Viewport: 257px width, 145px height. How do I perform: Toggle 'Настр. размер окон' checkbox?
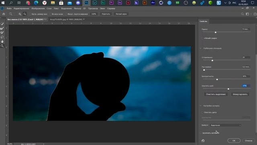[x=30, y=14]
